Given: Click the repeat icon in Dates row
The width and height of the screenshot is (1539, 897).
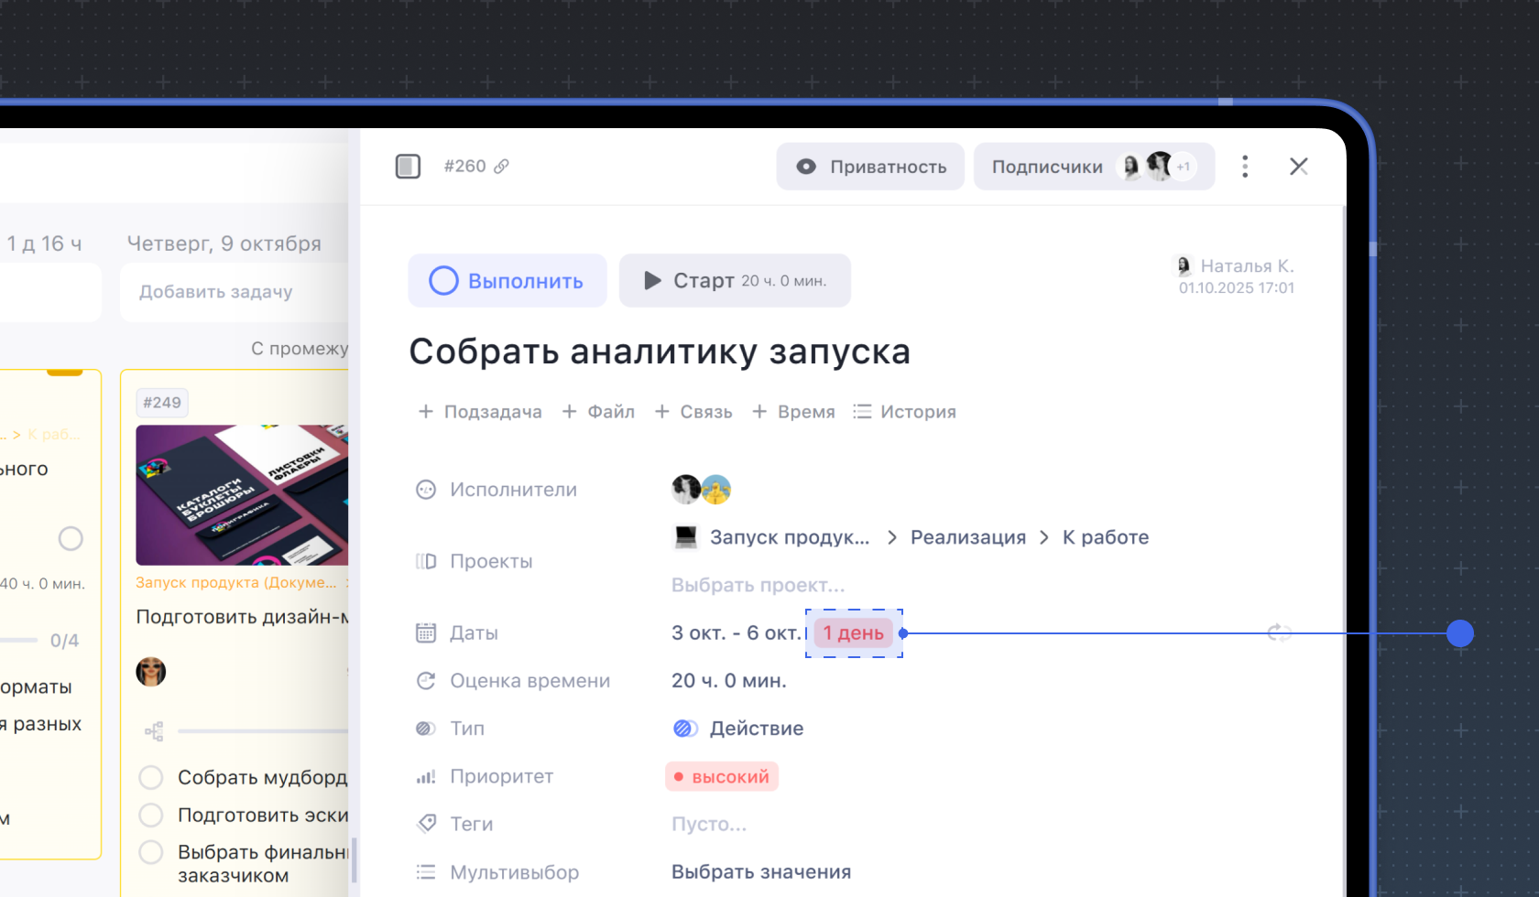Looking at the screenshot, I should 1279,632.
